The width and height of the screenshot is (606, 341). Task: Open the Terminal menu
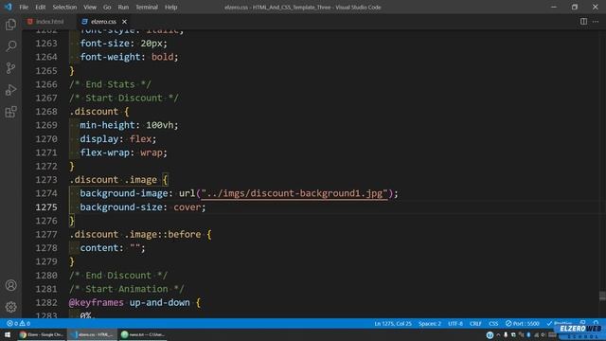click(147, 7)
